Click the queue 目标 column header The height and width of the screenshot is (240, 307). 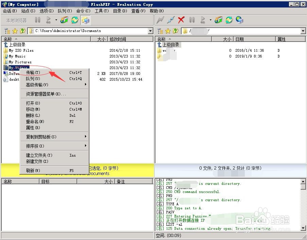click(58, 181)
